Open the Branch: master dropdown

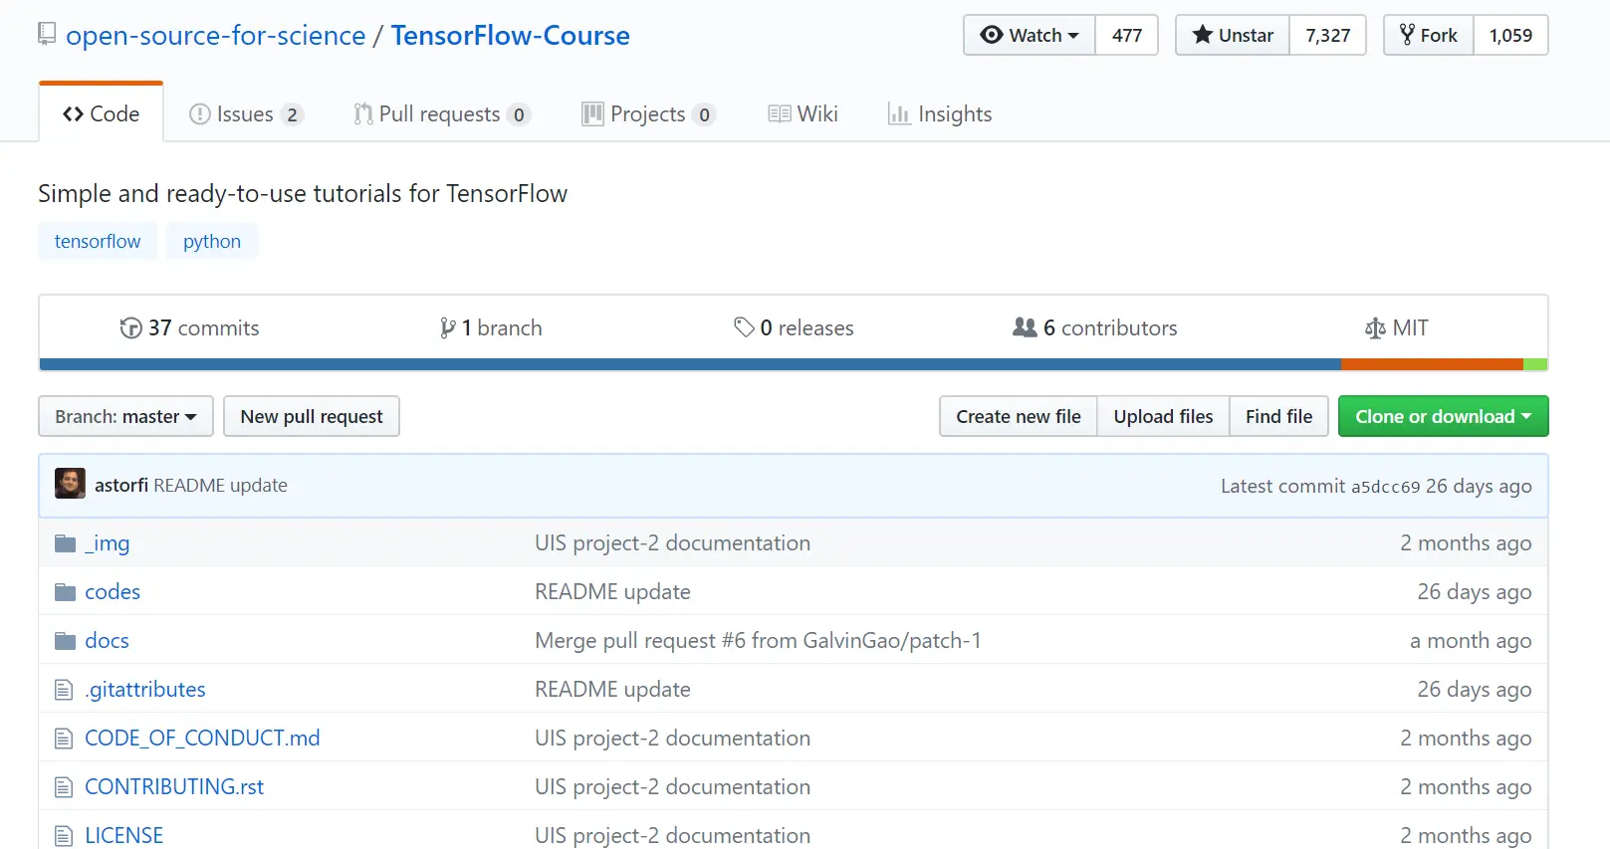pos(125,416)
